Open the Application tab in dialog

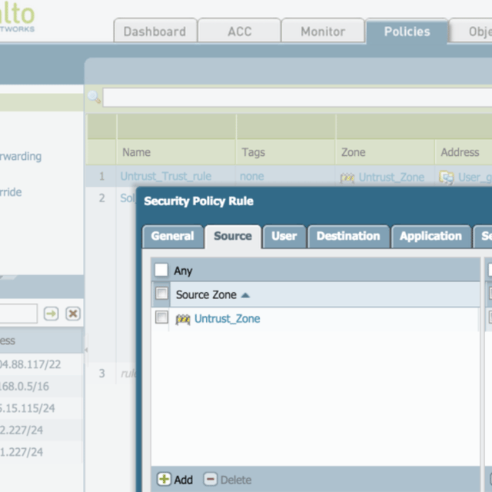point(430,236)
